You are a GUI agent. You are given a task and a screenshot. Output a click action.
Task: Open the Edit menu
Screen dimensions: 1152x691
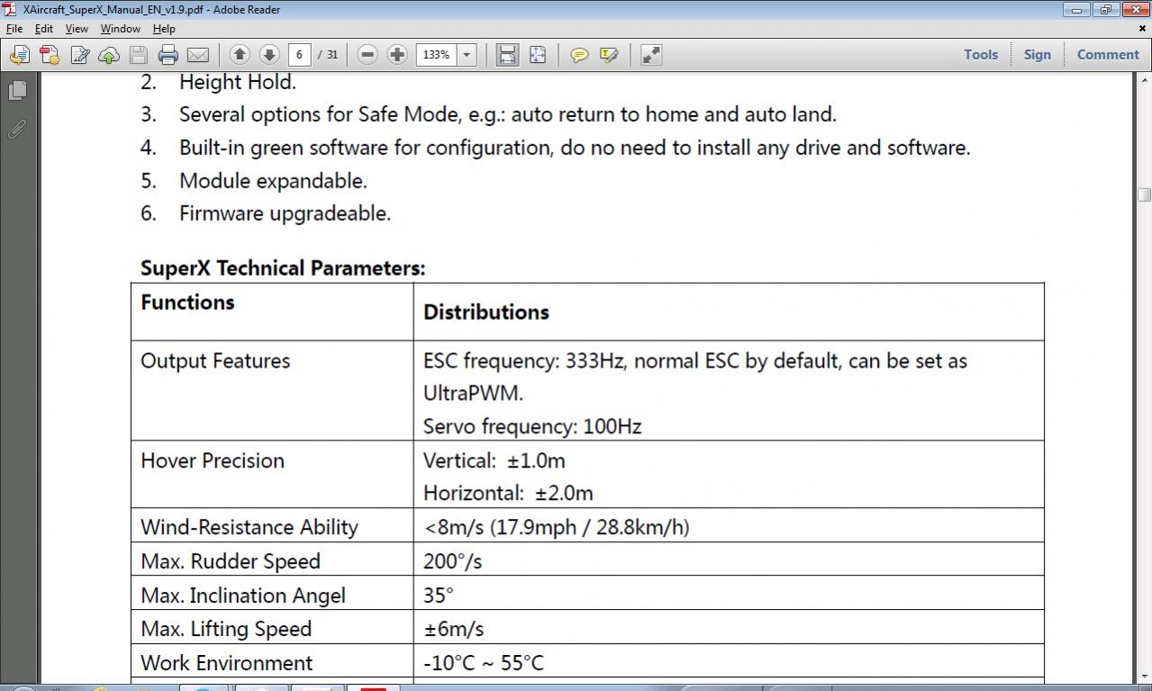click(43, 29)
